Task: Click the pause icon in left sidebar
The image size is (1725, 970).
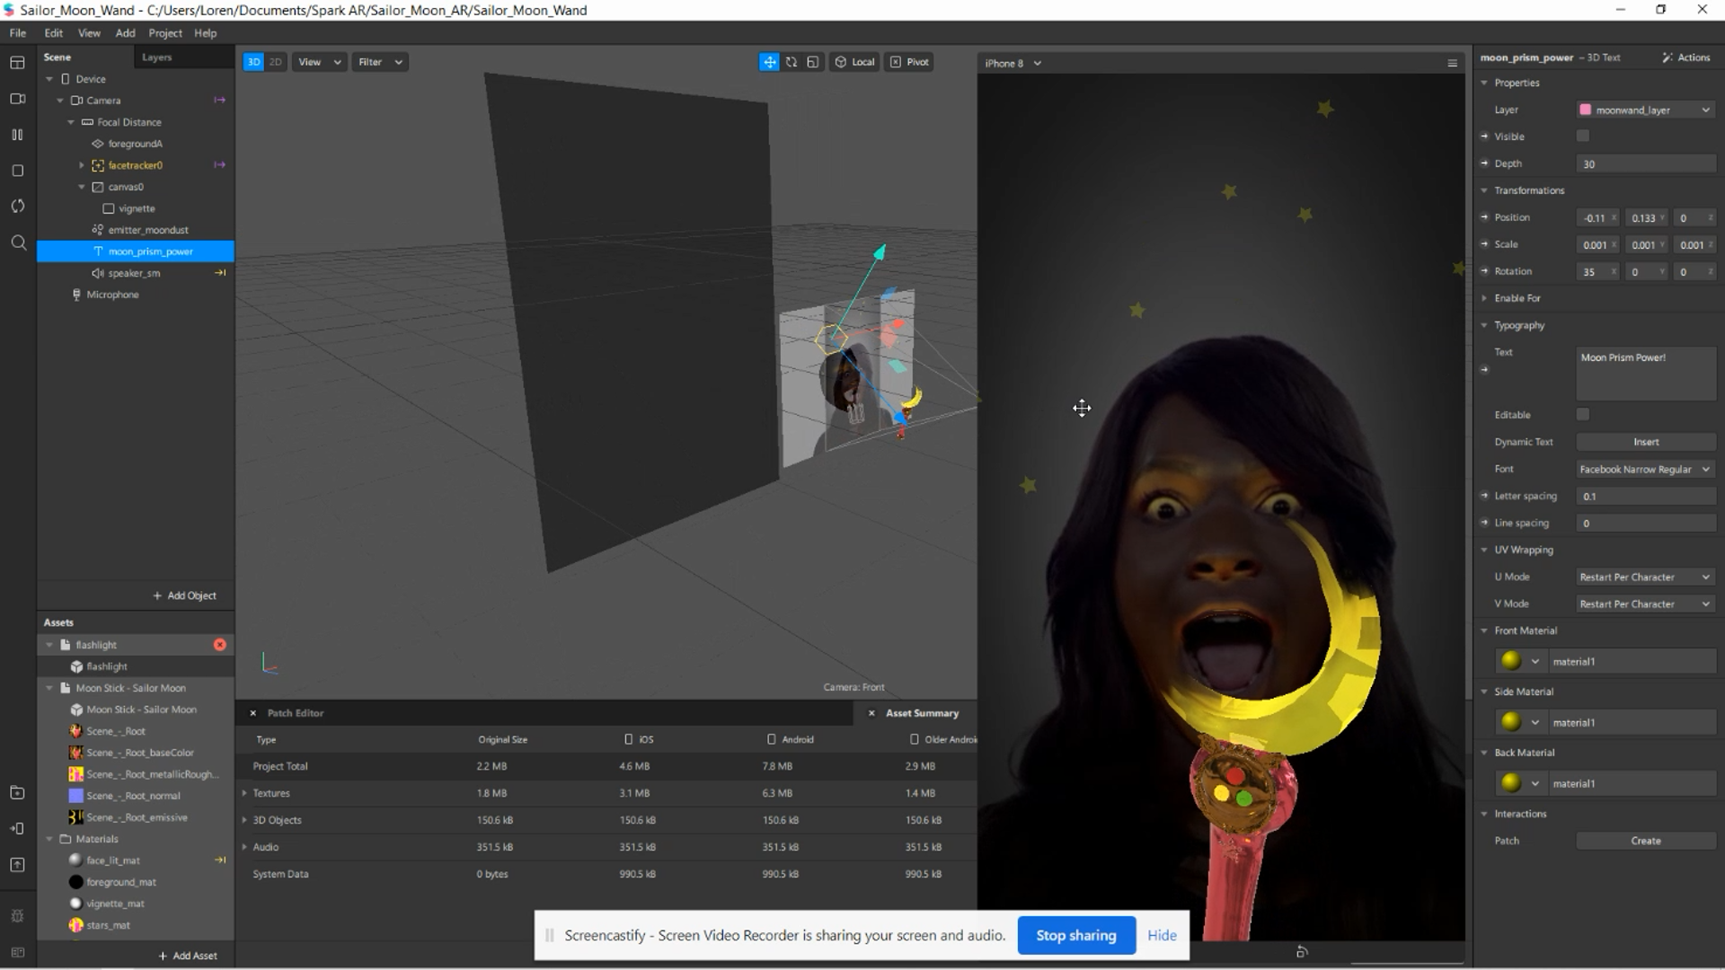Action: click(17, 135)
